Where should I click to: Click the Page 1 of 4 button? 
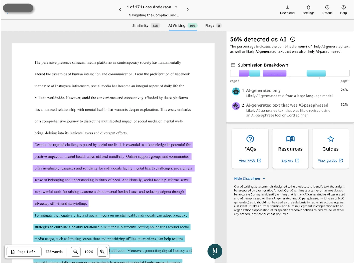click(24, 252)
